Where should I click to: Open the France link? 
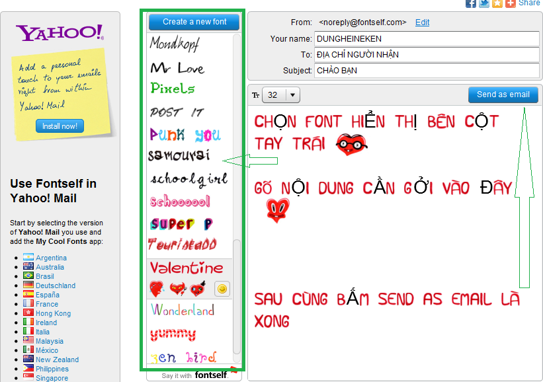(x=47, y=304)
